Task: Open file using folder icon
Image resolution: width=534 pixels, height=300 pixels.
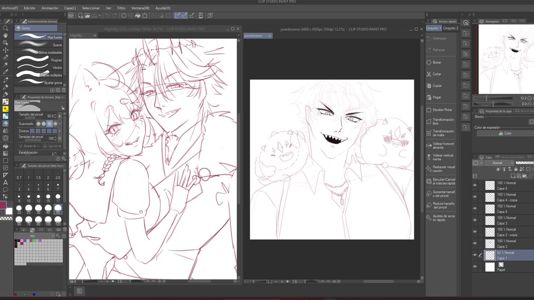Action: coord(88,15)
